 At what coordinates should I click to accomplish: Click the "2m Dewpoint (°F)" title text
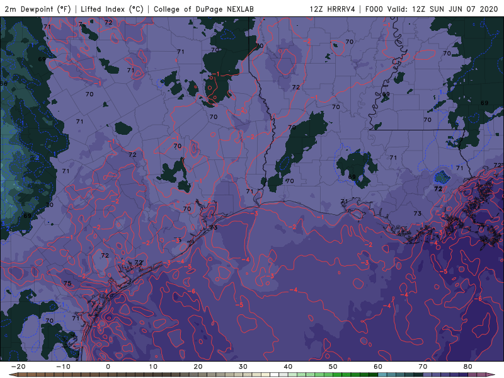38,9
